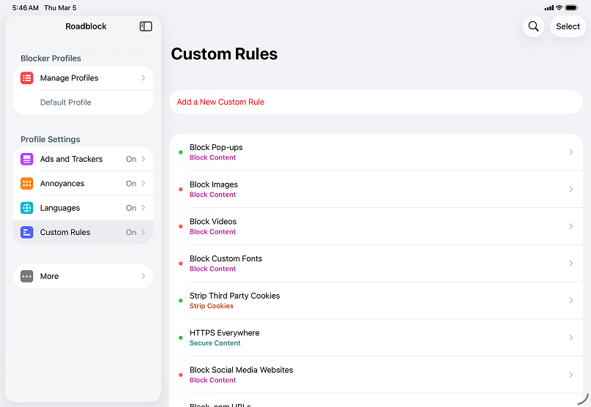Open the Annoyances settings row

coord(83,184)
